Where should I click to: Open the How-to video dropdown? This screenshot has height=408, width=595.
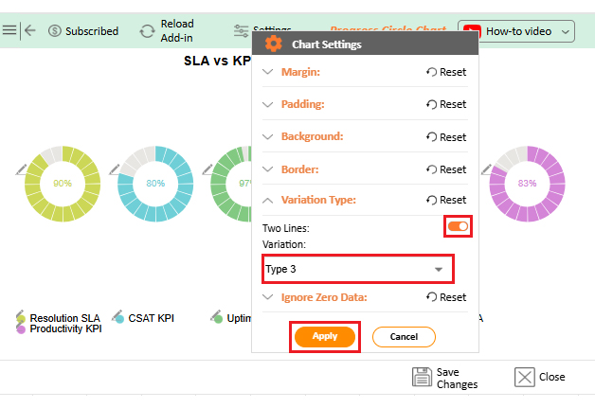pyautogui.click(x=517, y=31)
